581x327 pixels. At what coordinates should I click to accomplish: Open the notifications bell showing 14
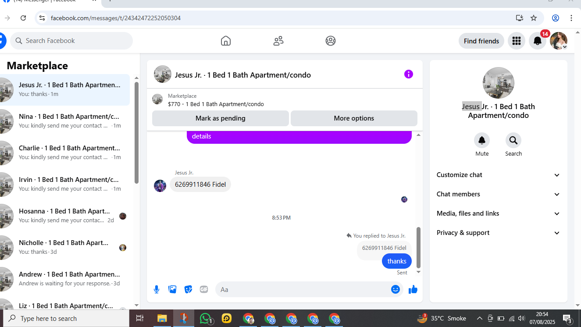click(538, 41)
